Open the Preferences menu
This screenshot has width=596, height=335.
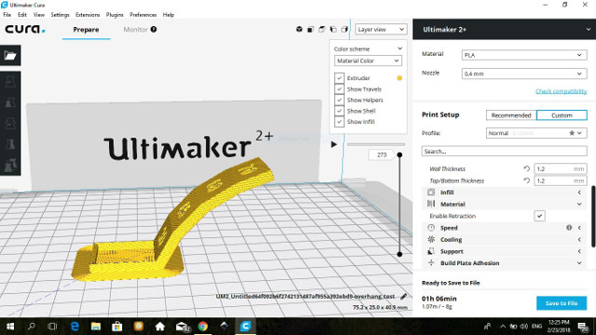142,15
